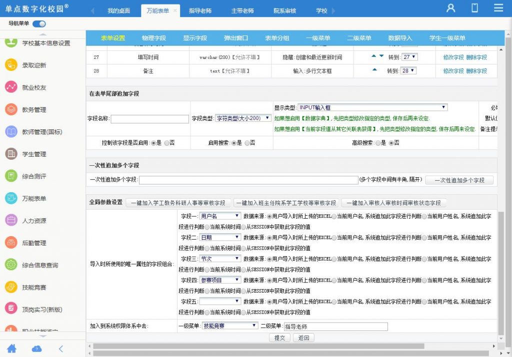Open 字段类型 dropdown
The width and height of the screenshot is (512, 357).
click(x=243, y=118)
